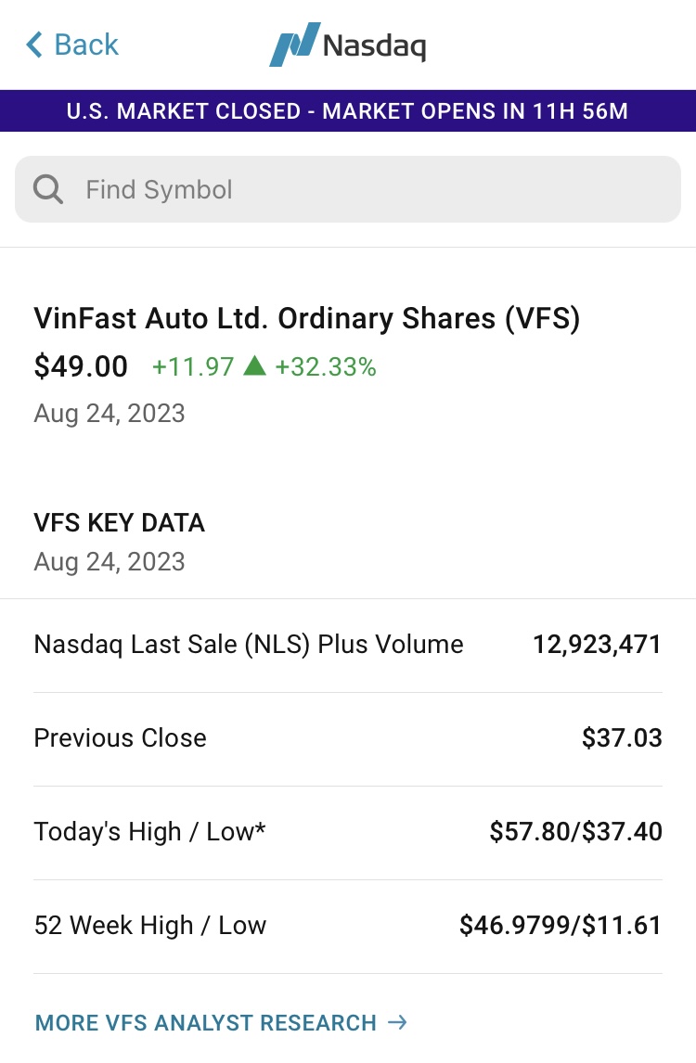Image resolution: width=696 pixels, height=1063 pixels.
Task: Go back using the Back label
Action: [x=86, y=45]
